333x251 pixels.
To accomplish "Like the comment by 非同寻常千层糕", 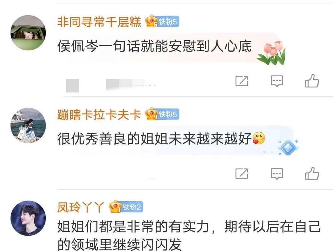I will click(x=312, y=81).
